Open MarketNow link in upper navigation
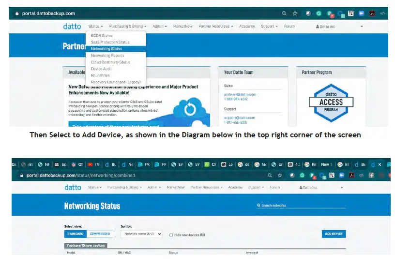The image size is (395, 265). [x=183, y=27]
